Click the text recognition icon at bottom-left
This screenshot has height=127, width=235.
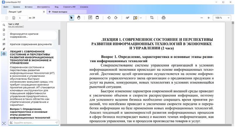[4, 123]
